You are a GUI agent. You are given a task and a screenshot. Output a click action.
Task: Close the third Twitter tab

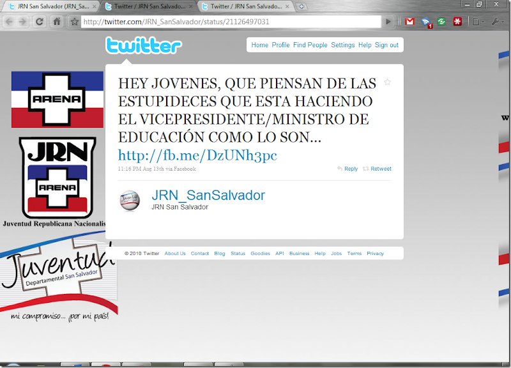(x=287, y=6)
